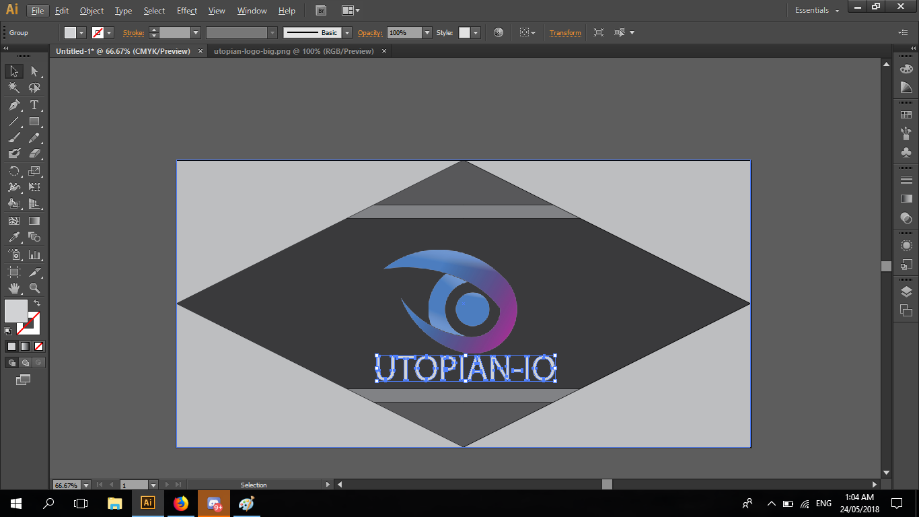Open the graphic Style dropdown
This screenshot has height=517, width=919.
[x=476, y=32]
